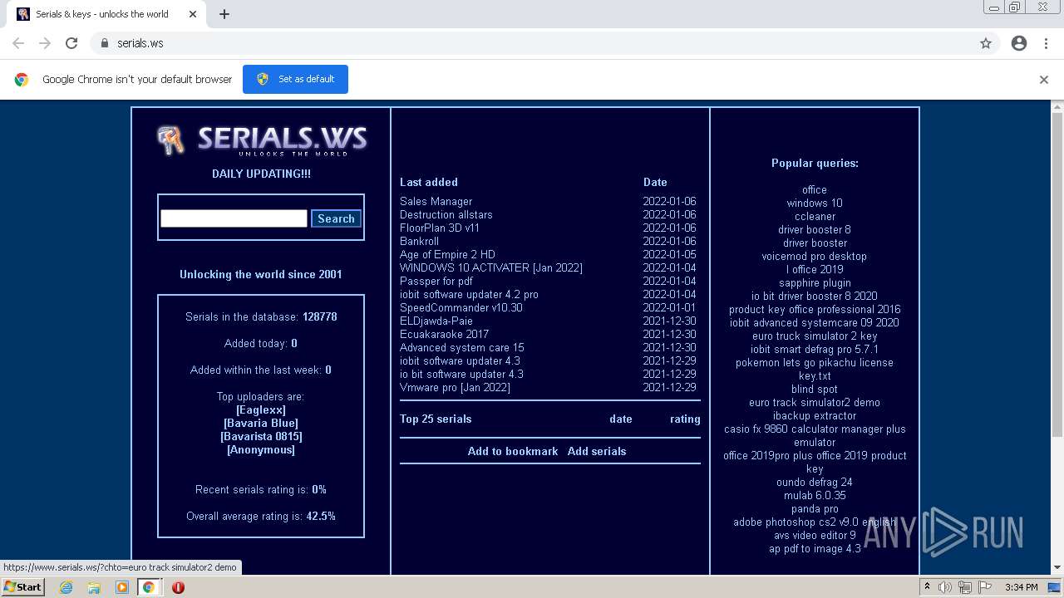Open the Bankroll entry
The image size is (1064, 598).
[419, 241]
